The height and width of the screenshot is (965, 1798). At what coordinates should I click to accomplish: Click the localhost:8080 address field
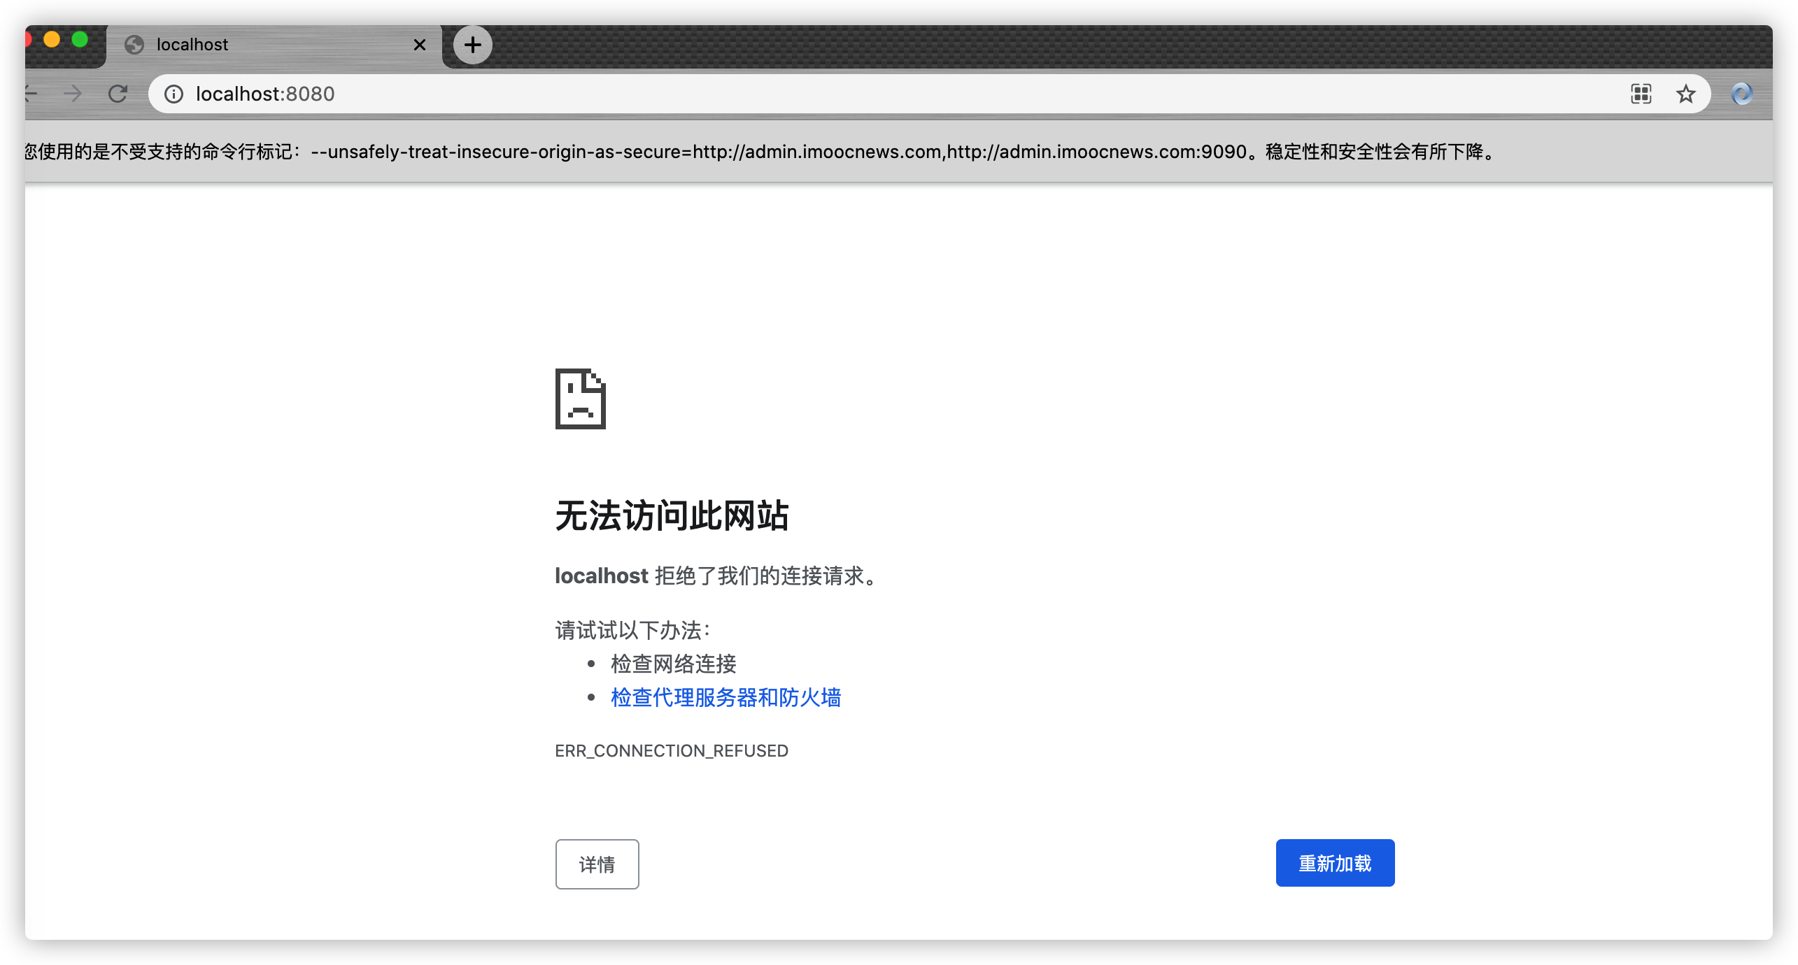[x=840, y=94]
